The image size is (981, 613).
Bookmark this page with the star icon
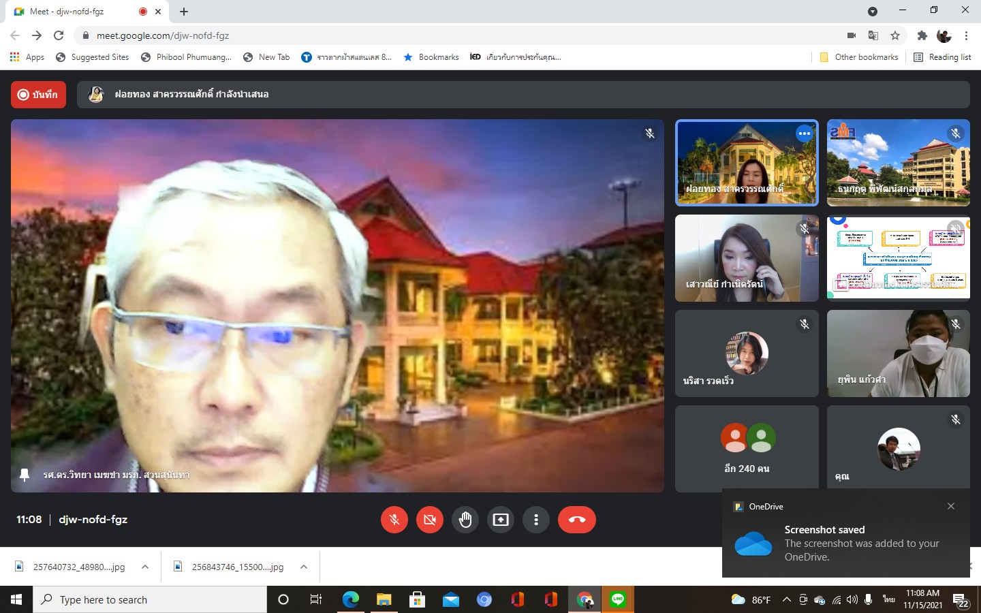895,35
